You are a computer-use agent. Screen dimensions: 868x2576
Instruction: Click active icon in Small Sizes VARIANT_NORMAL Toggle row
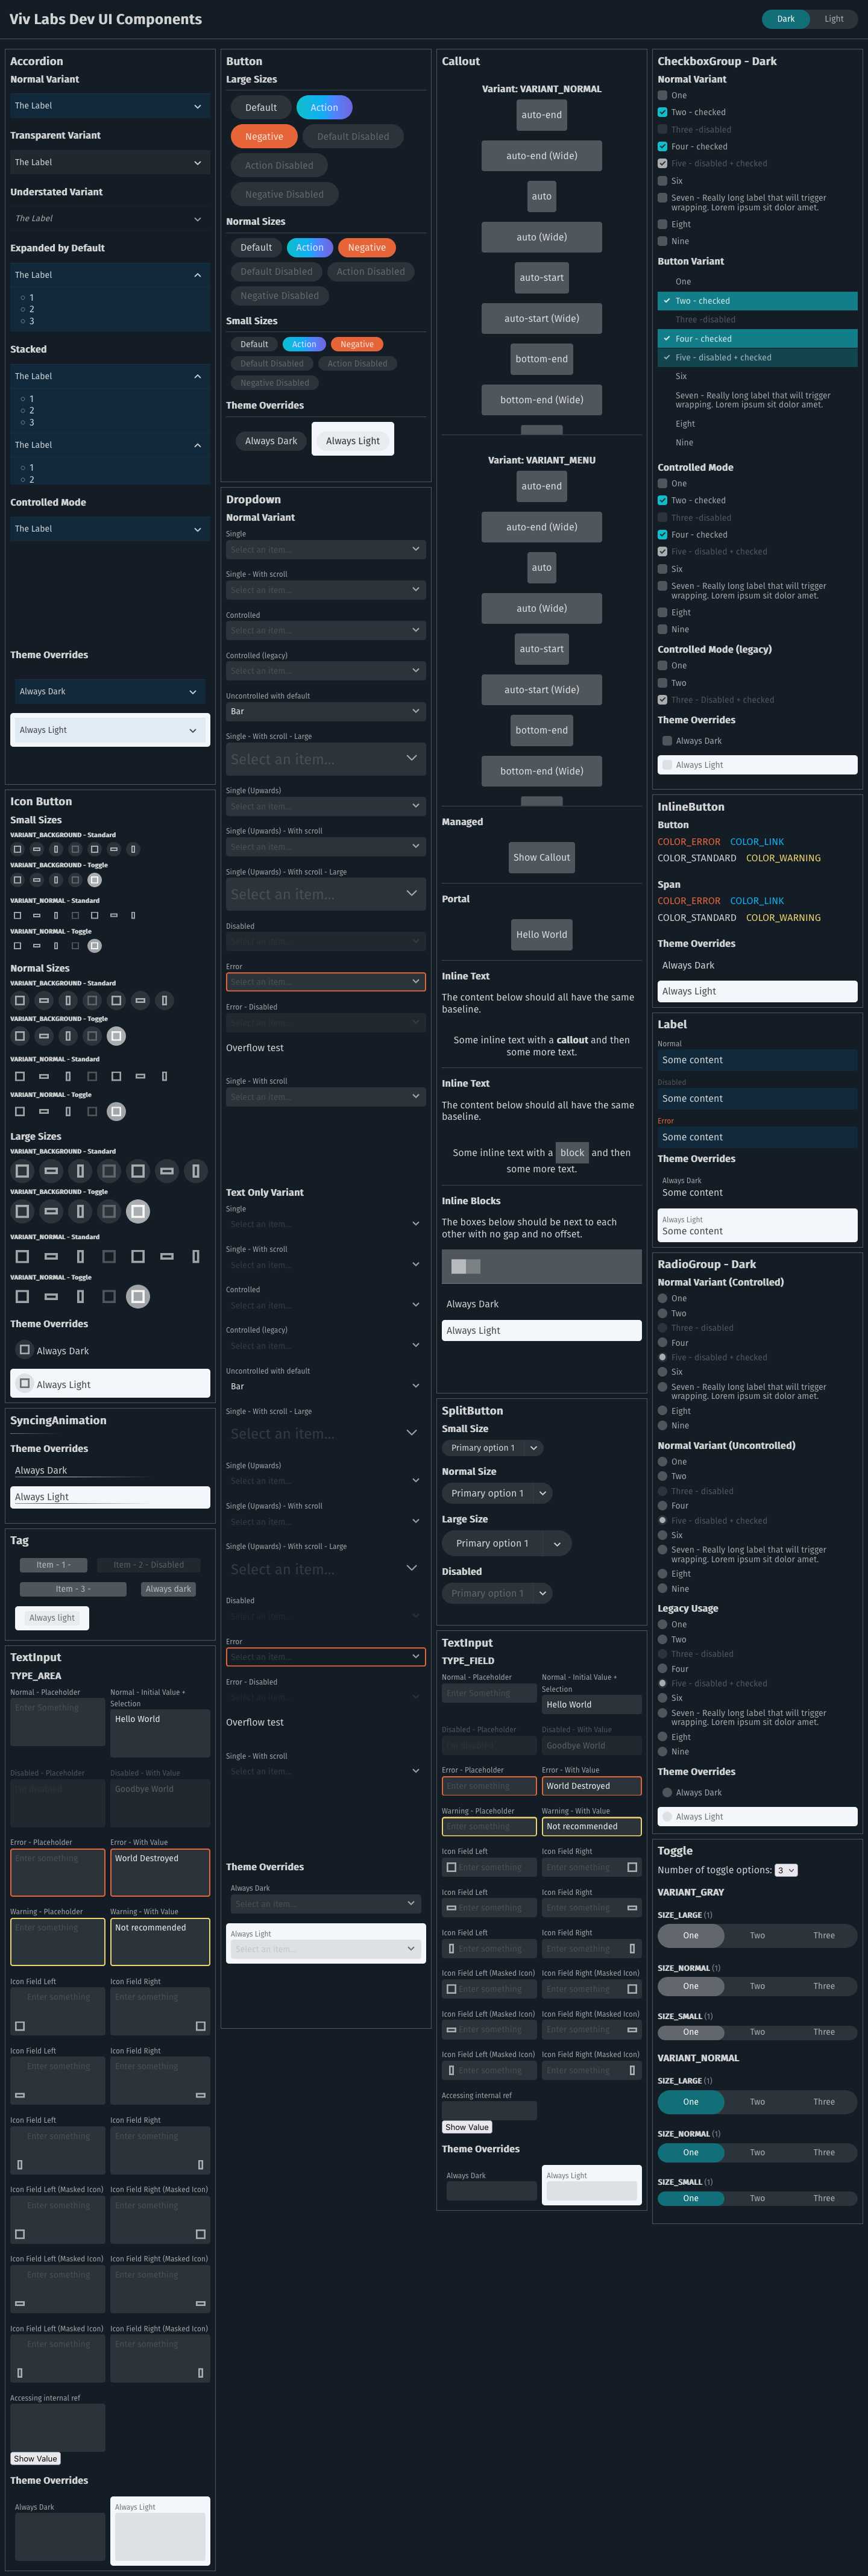pos(94,945)
